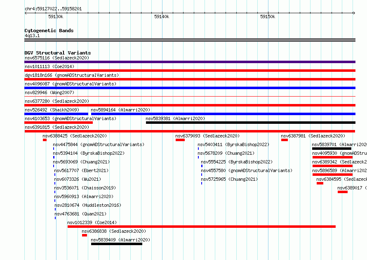
Task: Click the nsv4096087 blue variant bar
Action: pos(190,88)
